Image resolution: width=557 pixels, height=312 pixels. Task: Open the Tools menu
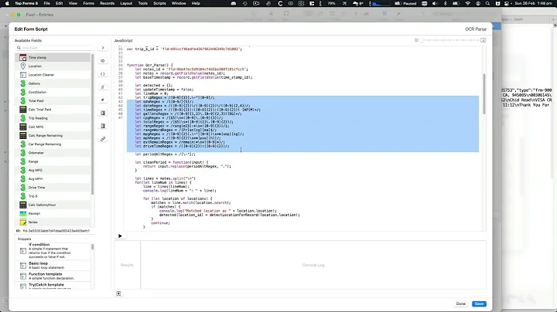[143, 3]
